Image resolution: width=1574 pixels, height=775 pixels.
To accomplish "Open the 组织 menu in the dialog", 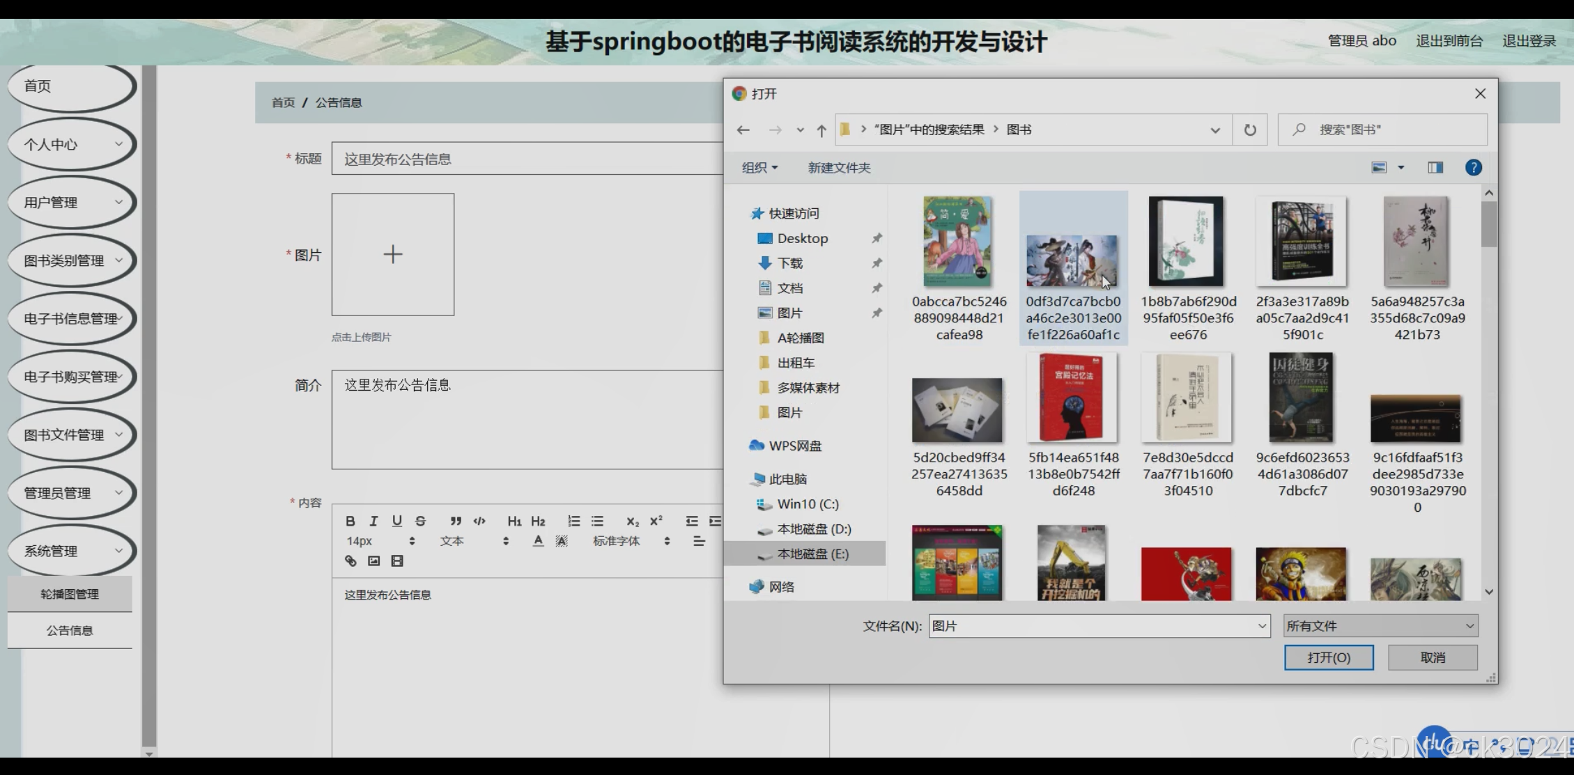I will (759, 168).
